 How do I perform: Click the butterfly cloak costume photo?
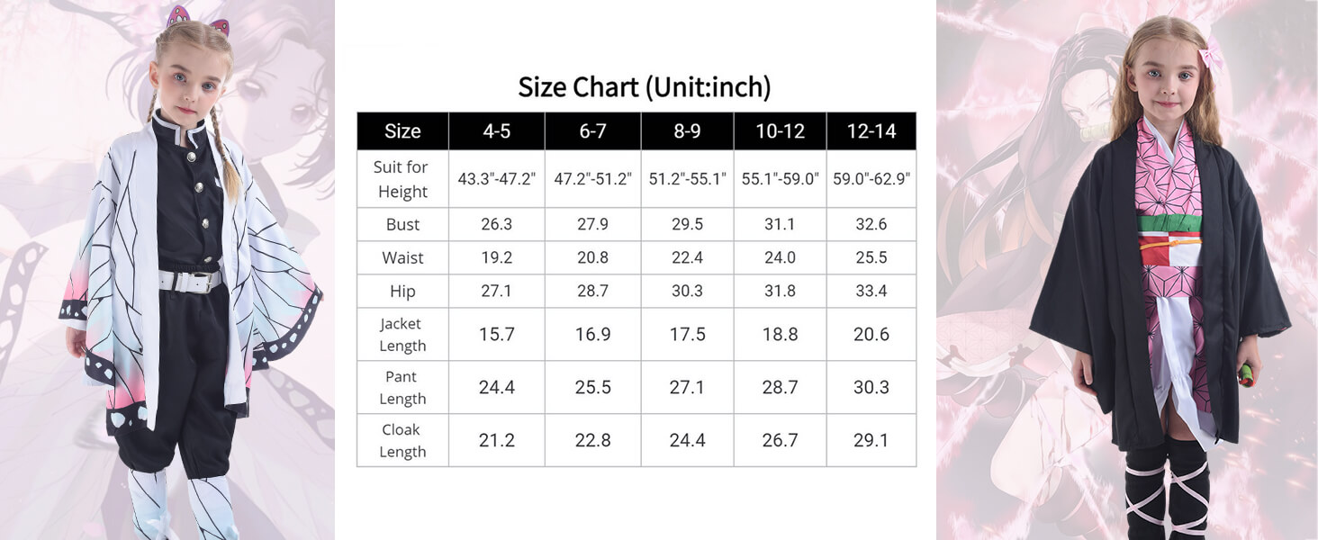[x=167, y=270]
